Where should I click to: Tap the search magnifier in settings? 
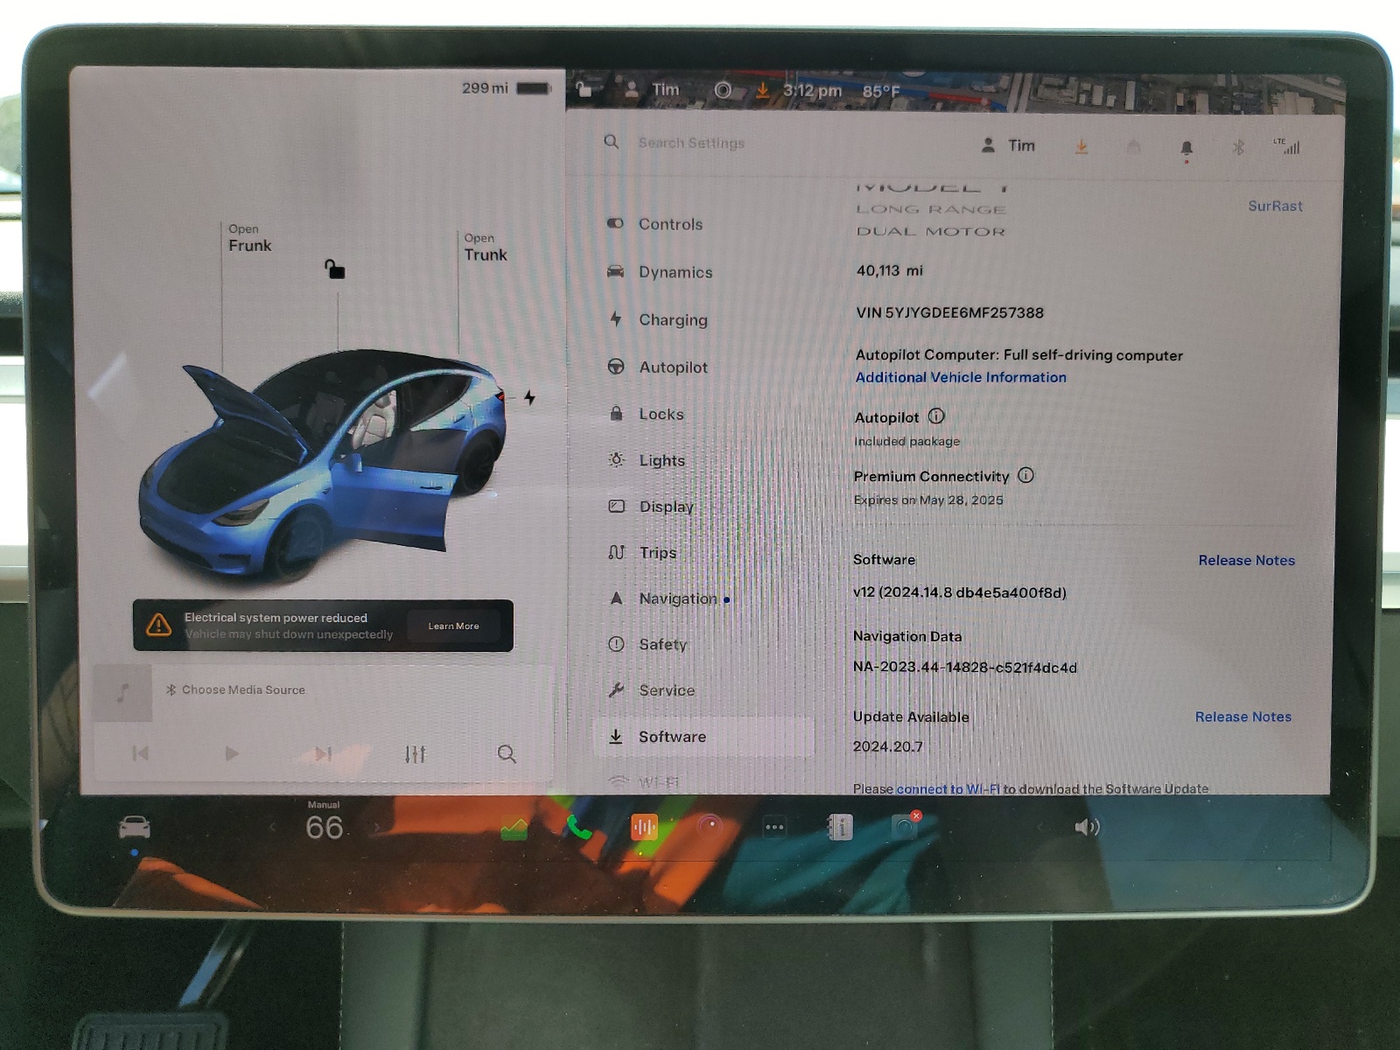[x=612, y=142]
